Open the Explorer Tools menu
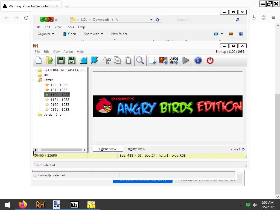Viewport: 280px width, 210px height. (x=70, y=27)
